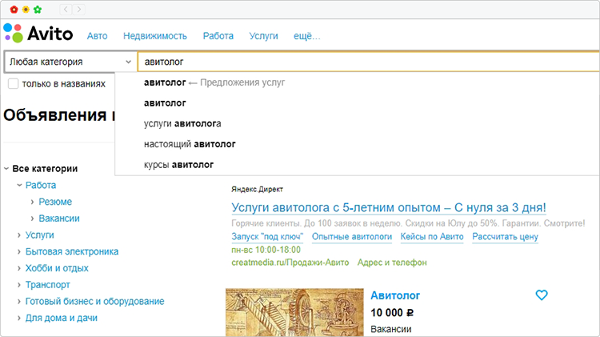
Task: Expand the Резюме subcategory chevron
Action: [x=33, y=202]
